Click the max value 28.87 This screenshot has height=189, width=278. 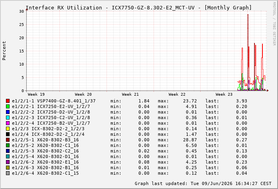coord(190,140)
